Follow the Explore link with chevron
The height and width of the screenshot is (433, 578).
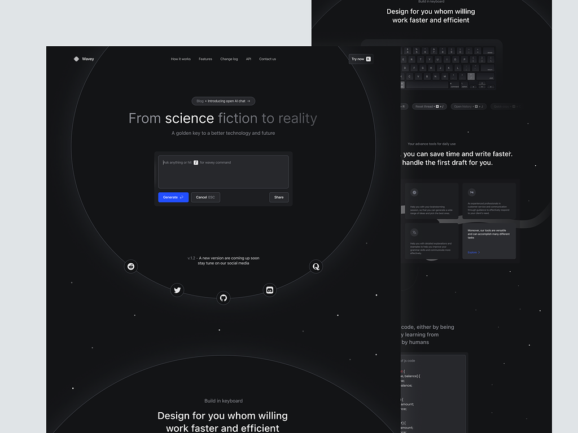tap(474, 252)
